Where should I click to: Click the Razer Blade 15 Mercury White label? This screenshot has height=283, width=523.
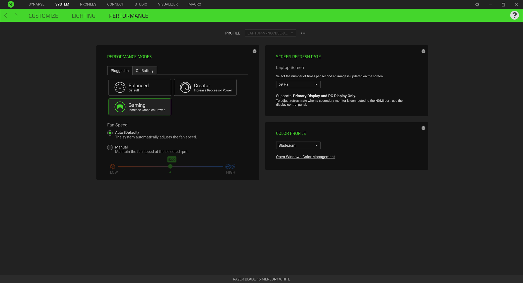pyautogui.click(x=261, y=279)
